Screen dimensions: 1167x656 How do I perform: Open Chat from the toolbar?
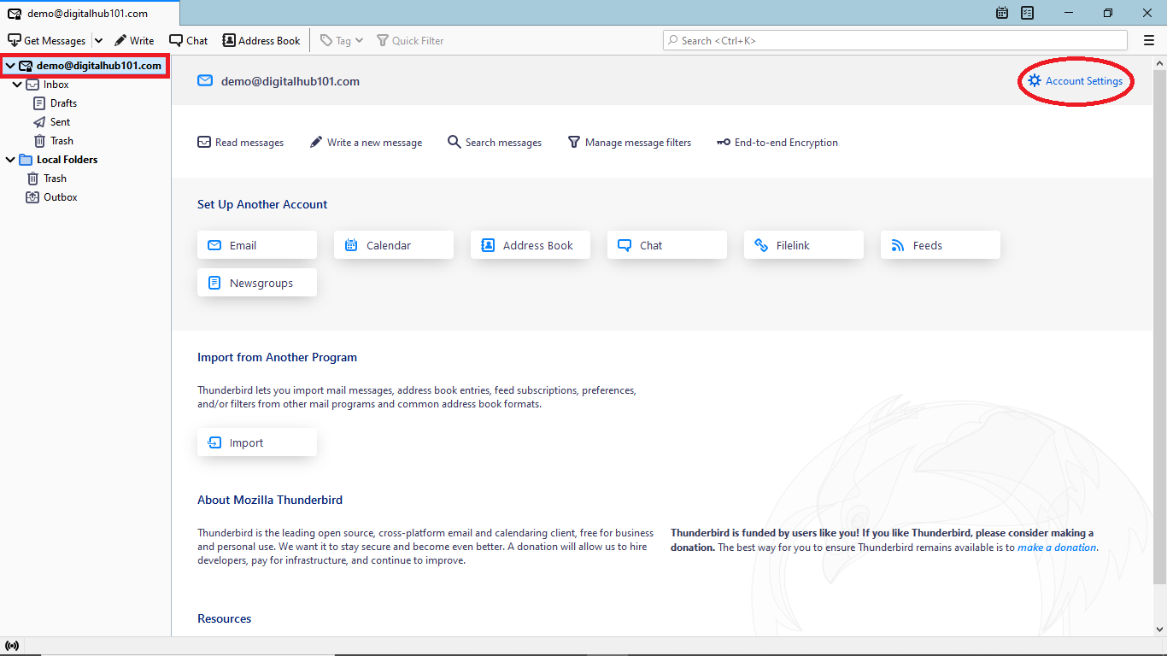point(188,40)
